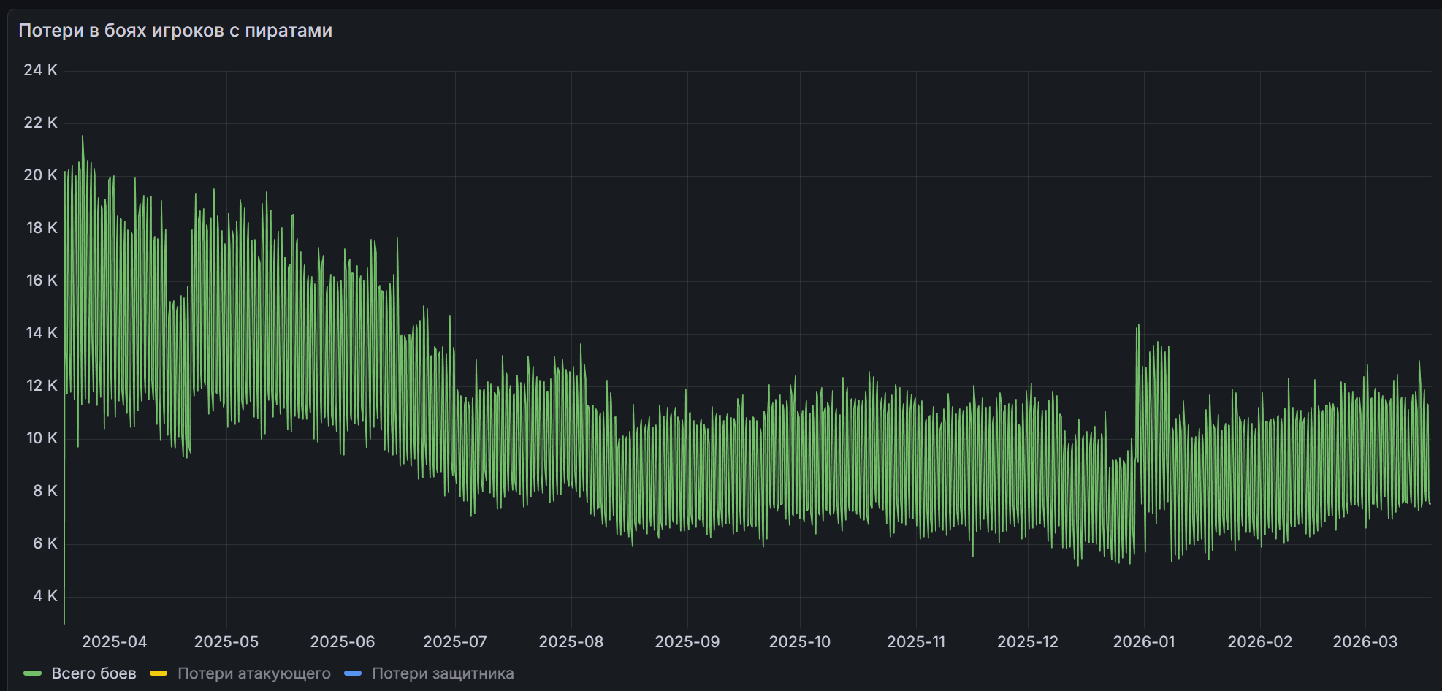Open the green color swatch for "Всего боев"
1442x691 pixels.
click(32, 673)
